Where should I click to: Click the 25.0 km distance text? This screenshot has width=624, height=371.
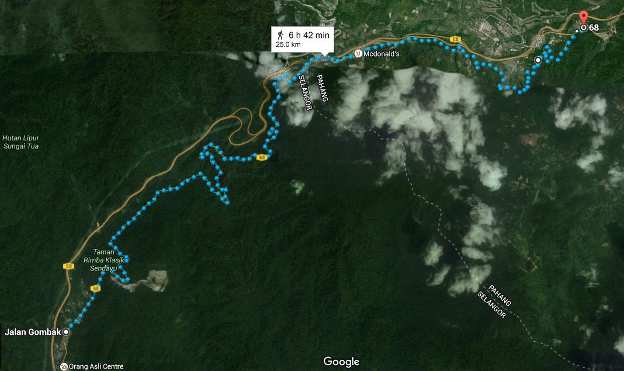288,44
